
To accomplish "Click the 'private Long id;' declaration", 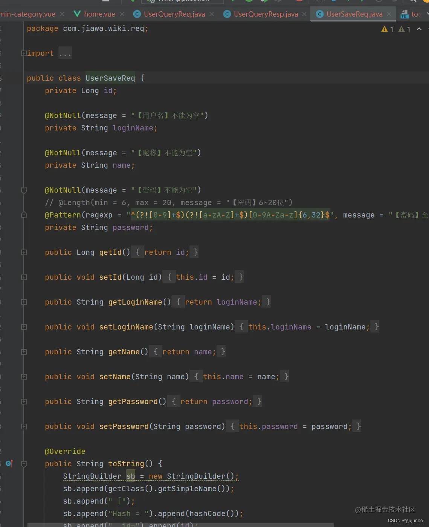I will point(81,90).
